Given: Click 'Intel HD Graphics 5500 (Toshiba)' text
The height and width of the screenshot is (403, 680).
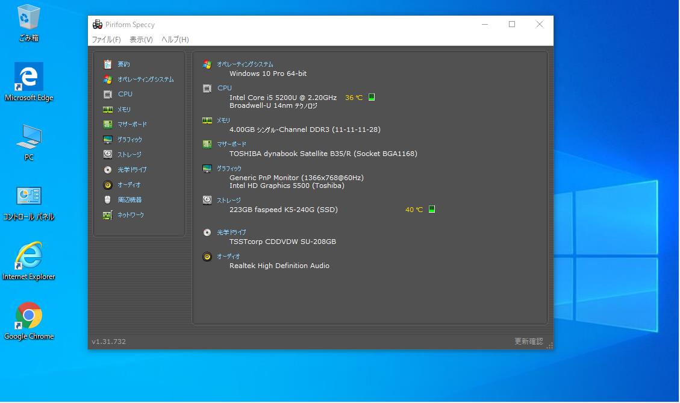Looking at the screenshot, I should 287,186.
